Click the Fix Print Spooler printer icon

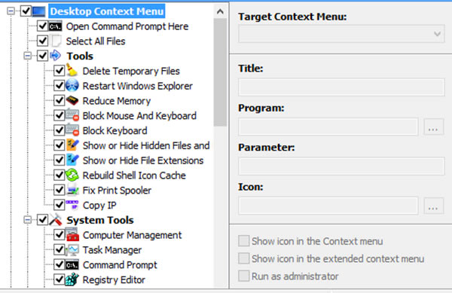[x=72, y=190]
